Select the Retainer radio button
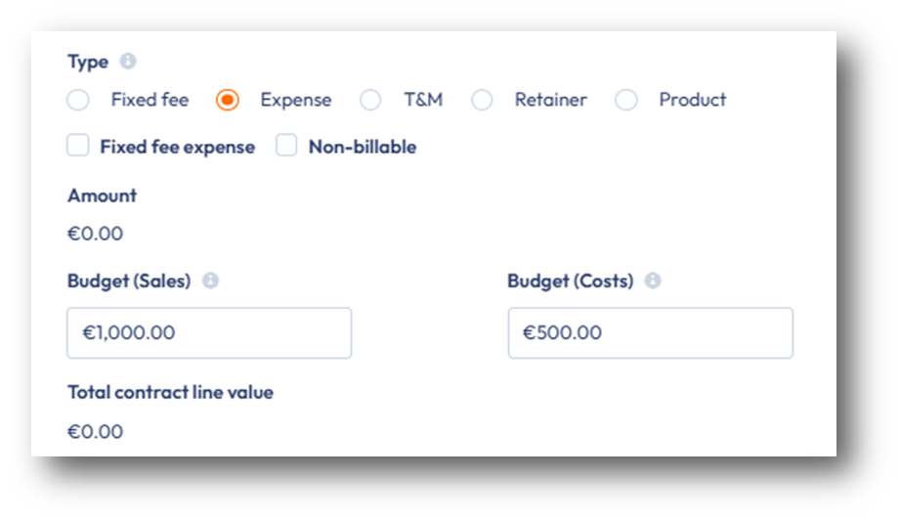900x520 pixels. coord(482,100)
